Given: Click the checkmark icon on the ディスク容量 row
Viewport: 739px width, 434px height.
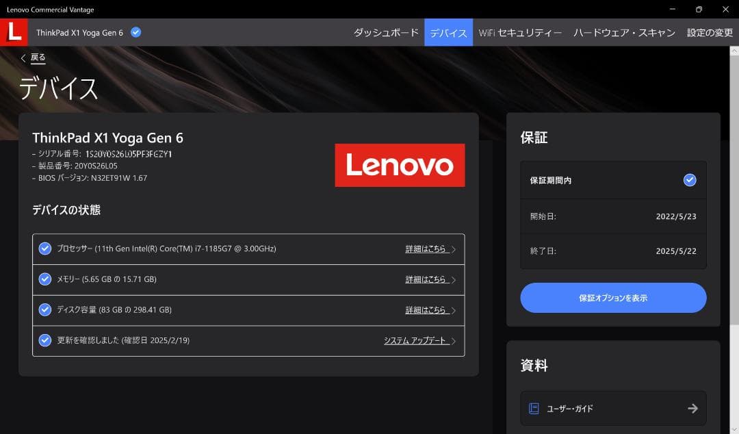Looking at the screenshot, I should point(45,309).
